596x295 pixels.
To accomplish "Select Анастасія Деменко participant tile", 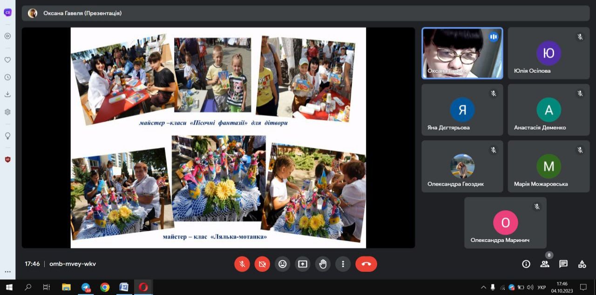I will click(x=549, y=110).
